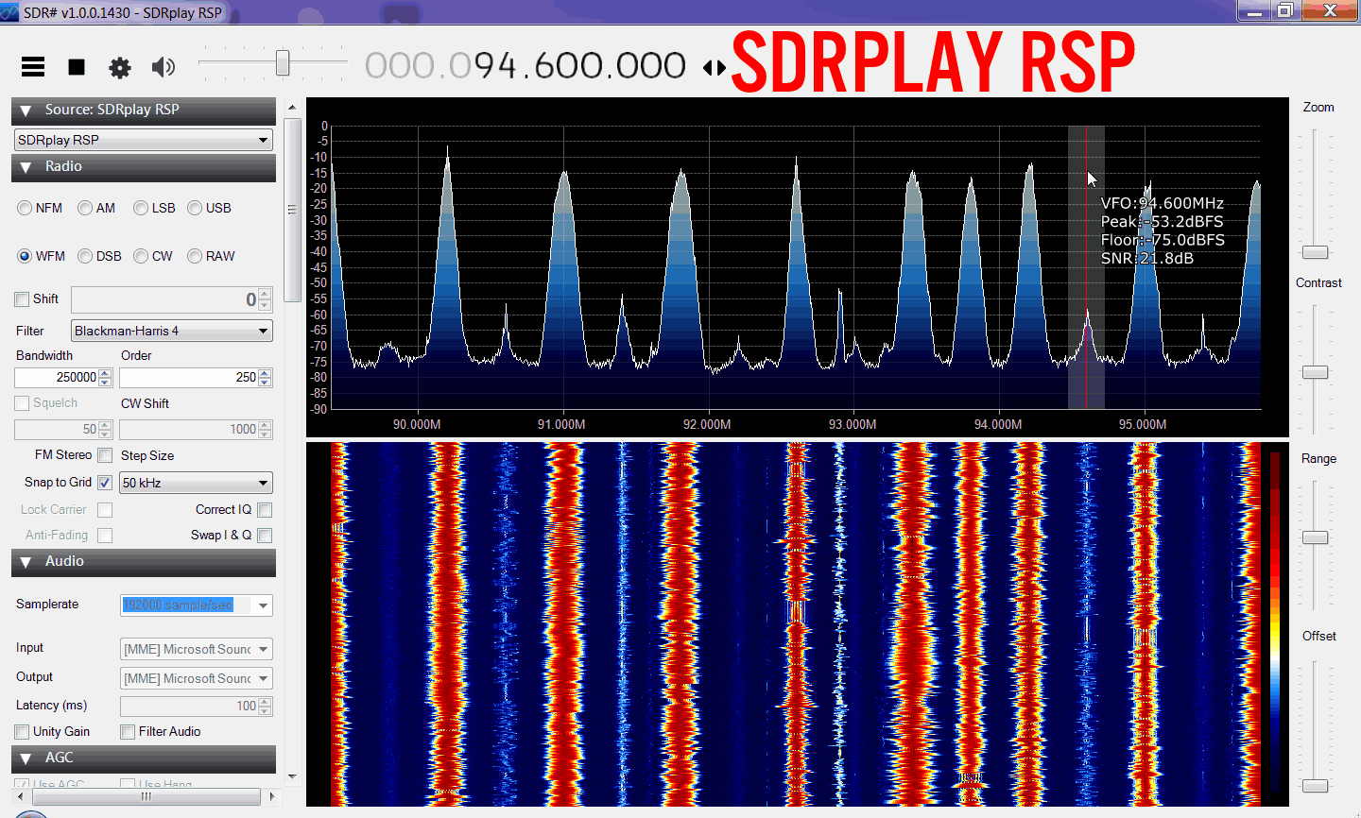Enable the FM Stereo checkbox

105,455
